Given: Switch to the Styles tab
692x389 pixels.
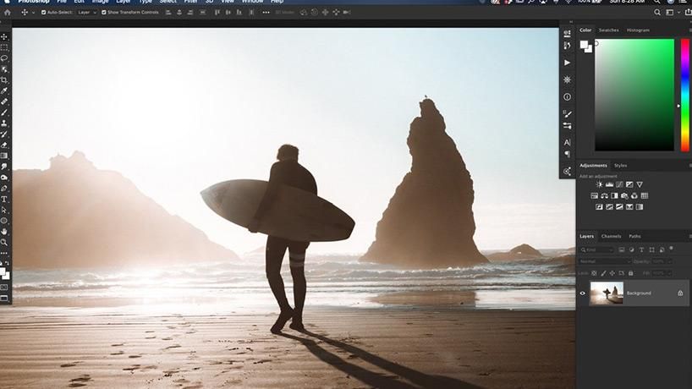Looking at the screenshot, I should [x=620, y=166].
